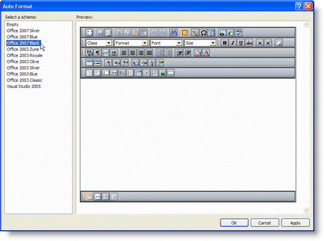Toggle Underline in the preview toolbar
324x241 pixels.
(x=241, y=43)
